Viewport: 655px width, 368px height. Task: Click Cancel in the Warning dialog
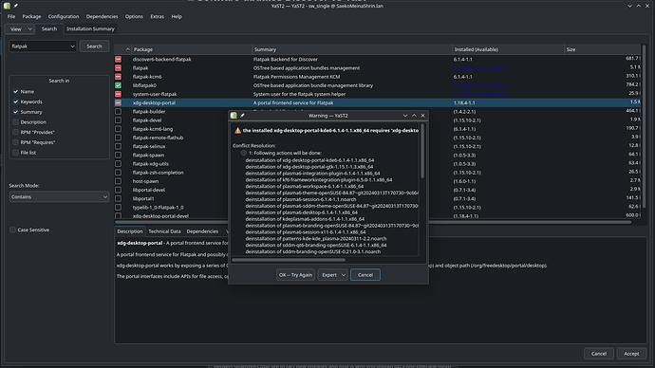click(365, 275)
